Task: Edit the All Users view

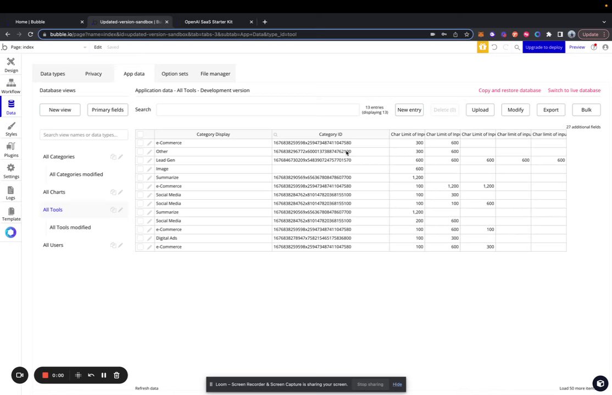Action: (121, 245)
